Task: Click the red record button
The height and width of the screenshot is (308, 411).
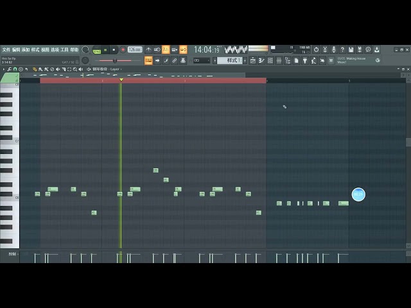Action: click(x=123, y=49)
